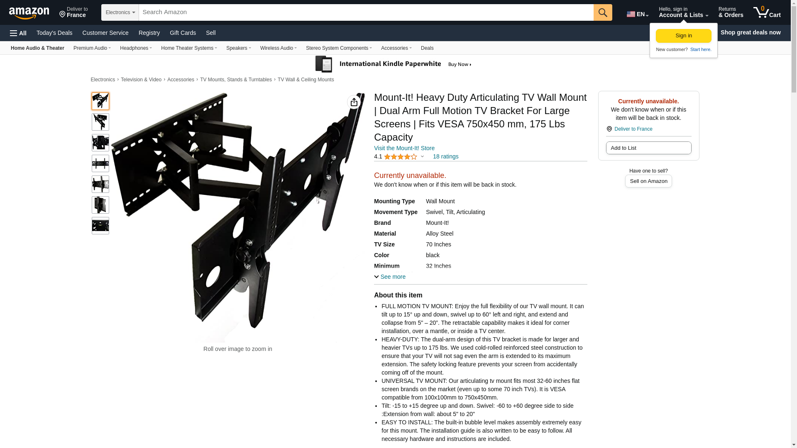
Task: Click the yellow Sign in button
Action: [683, 36]
